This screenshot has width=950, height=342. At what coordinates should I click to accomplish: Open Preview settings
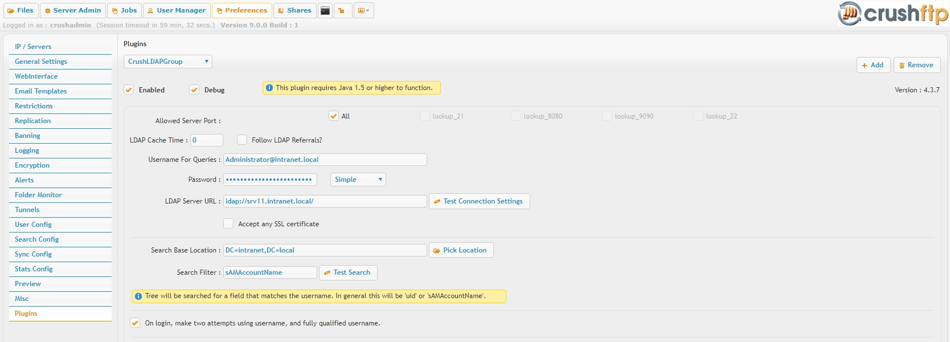[x=60, y=284]
